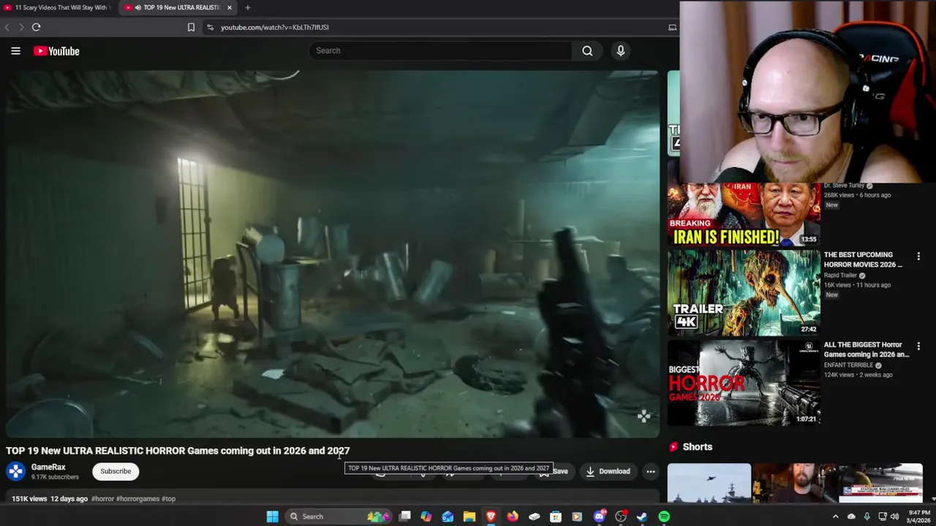936x526 pixels.
Task: Open Copilot from the taskbar
Action: click(426, 517)
